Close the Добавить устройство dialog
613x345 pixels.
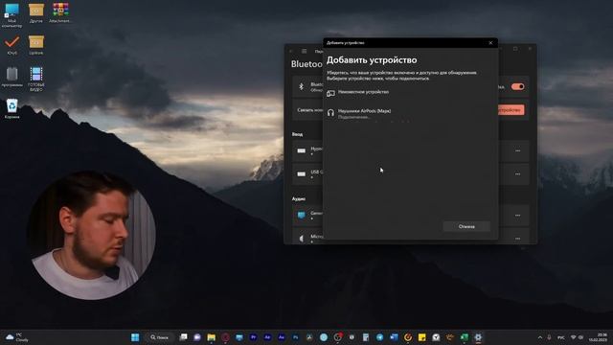tap(490, 43)
